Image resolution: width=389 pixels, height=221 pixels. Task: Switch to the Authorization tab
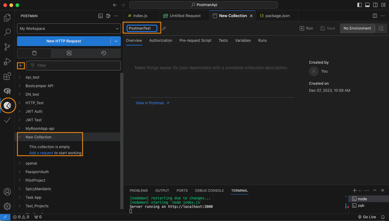pos(161,41)
